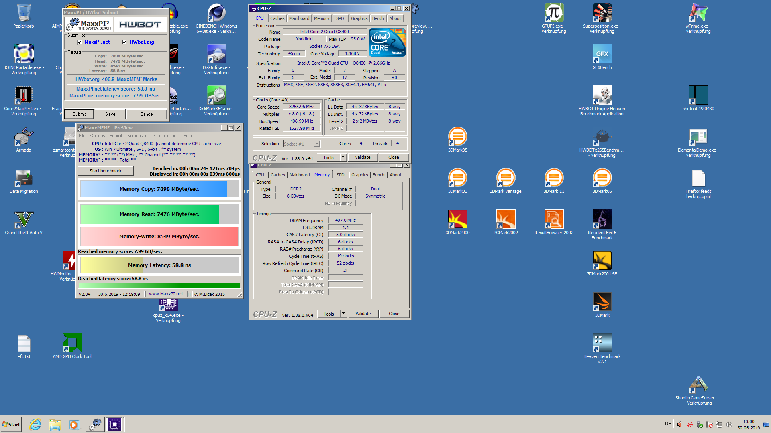The image size is (771, 433).
Task: Click Save in HWbot Submit dialog
Action: (110, 114)
